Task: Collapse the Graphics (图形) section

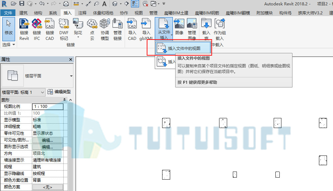Action: [65, 100]
